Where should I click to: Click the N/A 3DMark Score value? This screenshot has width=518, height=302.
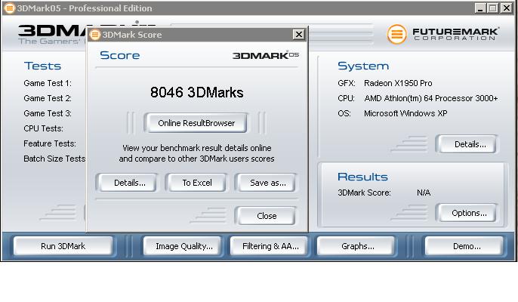pyautogui.click(x=424, y=193)
